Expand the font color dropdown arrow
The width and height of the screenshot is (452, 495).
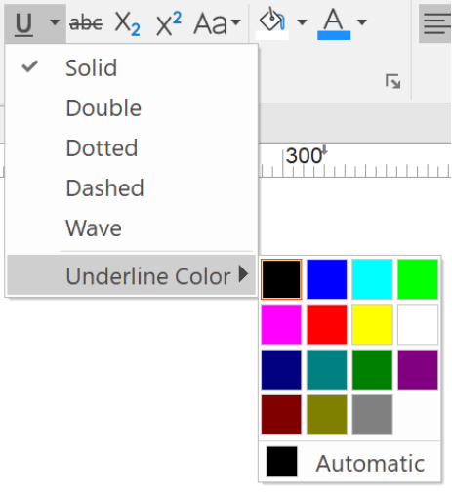point(362,22)
